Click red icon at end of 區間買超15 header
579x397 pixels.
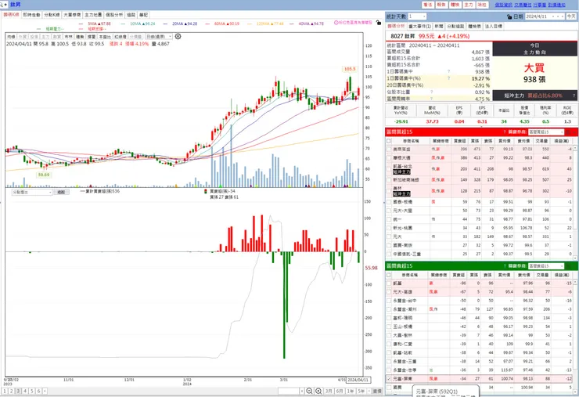[569, 132]
